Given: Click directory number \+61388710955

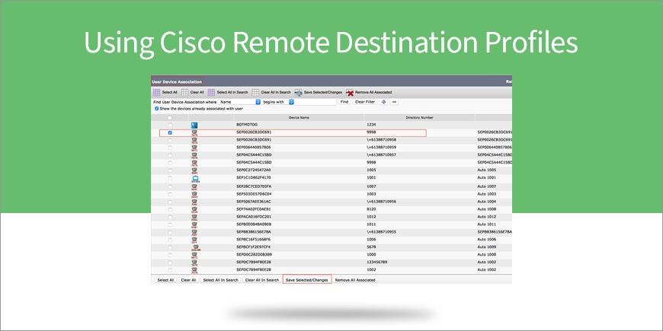Looking at the screenshot, I should tap(381, 232).
